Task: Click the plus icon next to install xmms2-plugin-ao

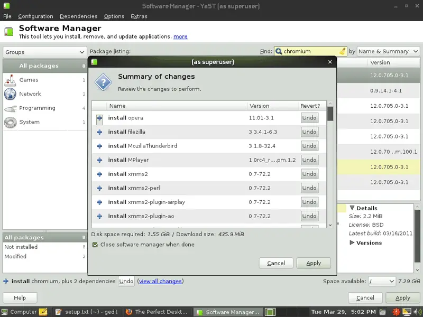Action: point(99,216)
